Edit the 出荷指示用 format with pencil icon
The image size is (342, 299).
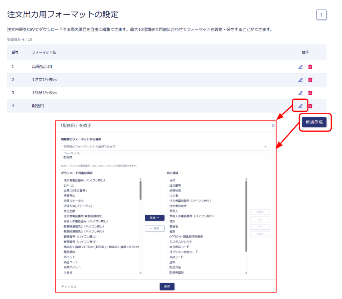pyautogui.click(x=300, y=67)
